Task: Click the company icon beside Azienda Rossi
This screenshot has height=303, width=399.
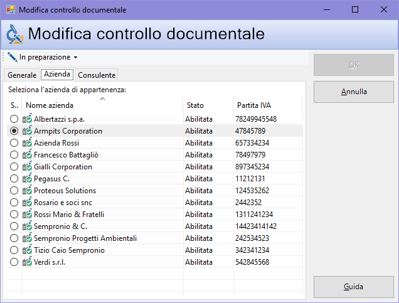Action: [27, 142]
